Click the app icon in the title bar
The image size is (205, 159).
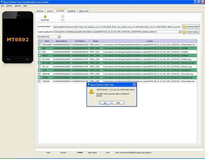(2, 2)
